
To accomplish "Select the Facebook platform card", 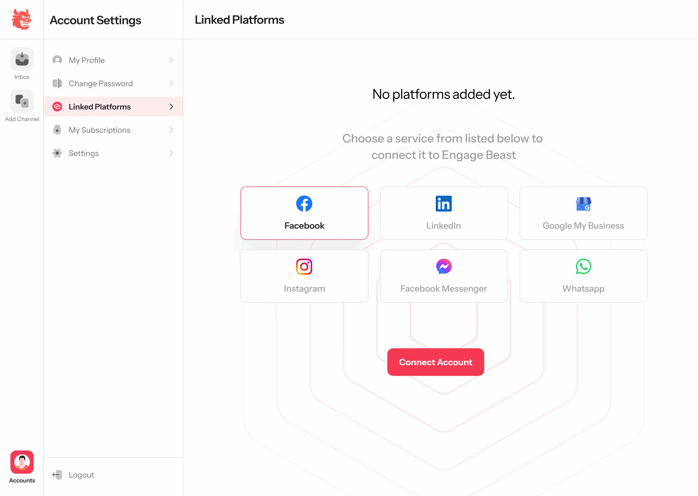I will pyautogui.click(x=304, y=213).
